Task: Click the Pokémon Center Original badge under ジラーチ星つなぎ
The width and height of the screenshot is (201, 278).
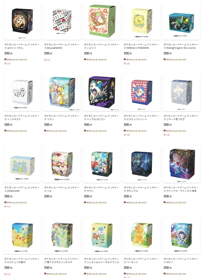Action: [x=175, y=131]
